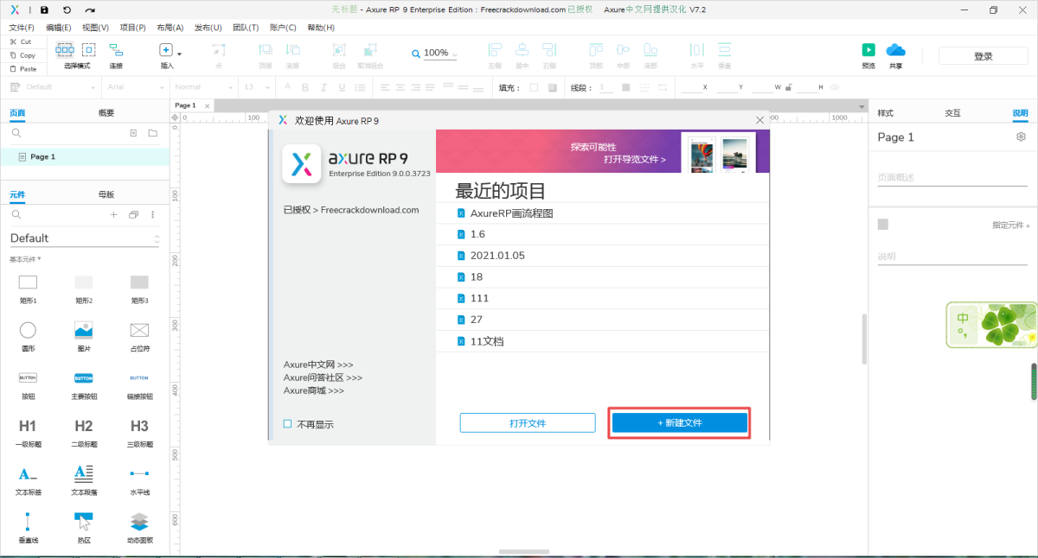Select the 连接 connector tool
The width and height of the screenshot is (1038, 558).
pos(116,51)
